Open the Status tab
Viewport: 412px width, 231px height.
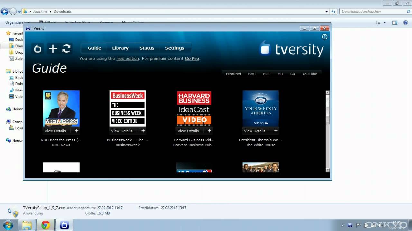tap(147, 48)
